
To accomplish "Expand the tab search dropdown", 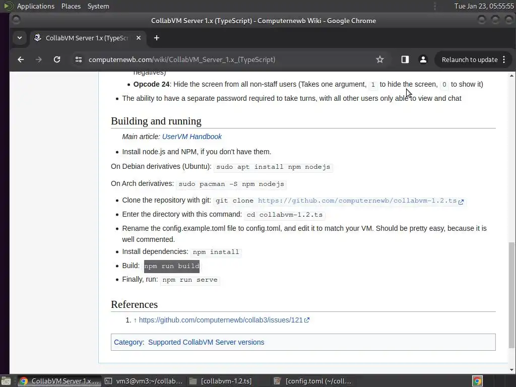I will 20,38.
